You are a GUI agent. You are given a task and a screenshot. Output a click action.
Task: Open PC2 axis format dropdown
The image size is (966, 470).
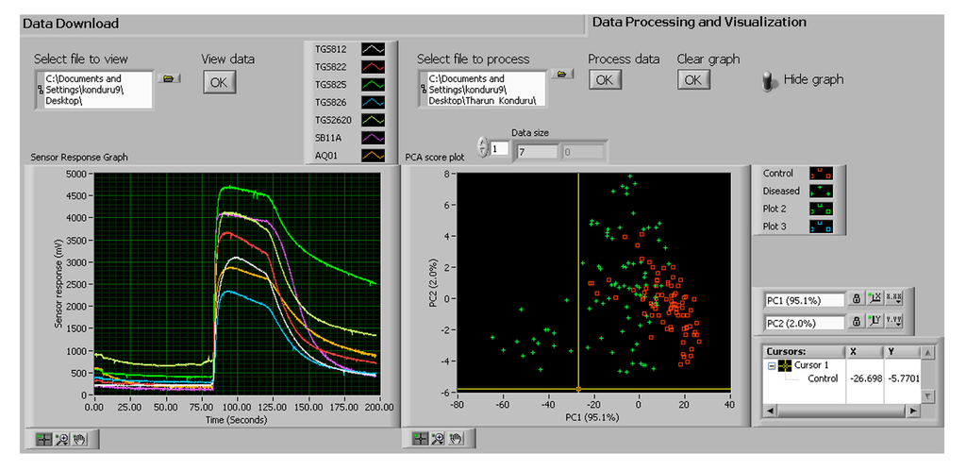click(895, 322)
